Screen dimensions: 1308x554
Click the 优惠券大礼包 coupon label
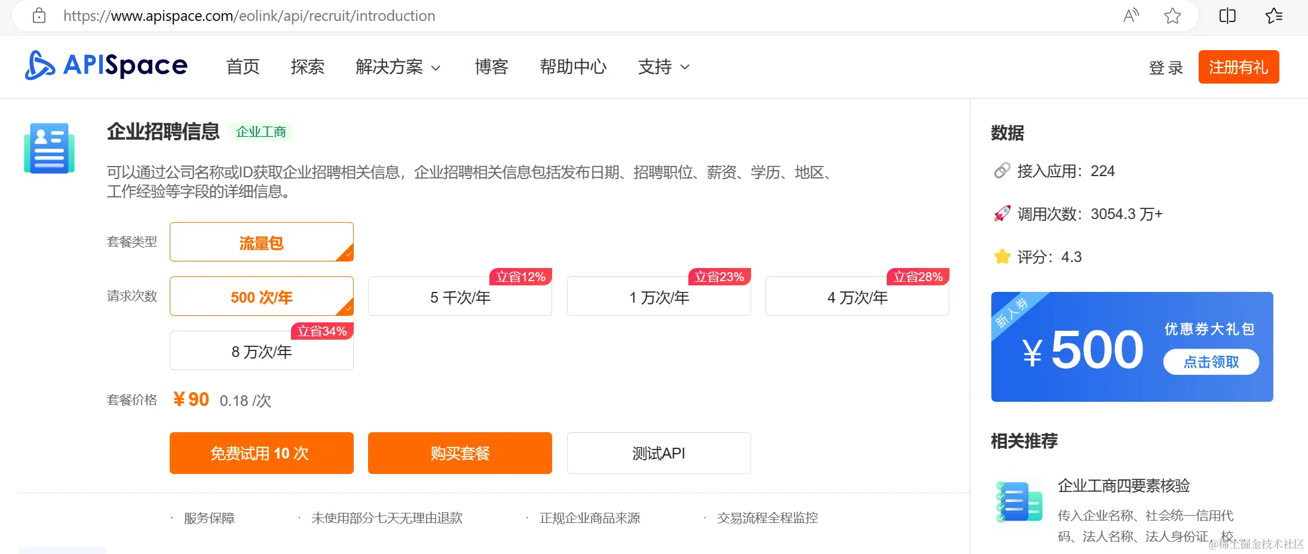coord(1209,329)
